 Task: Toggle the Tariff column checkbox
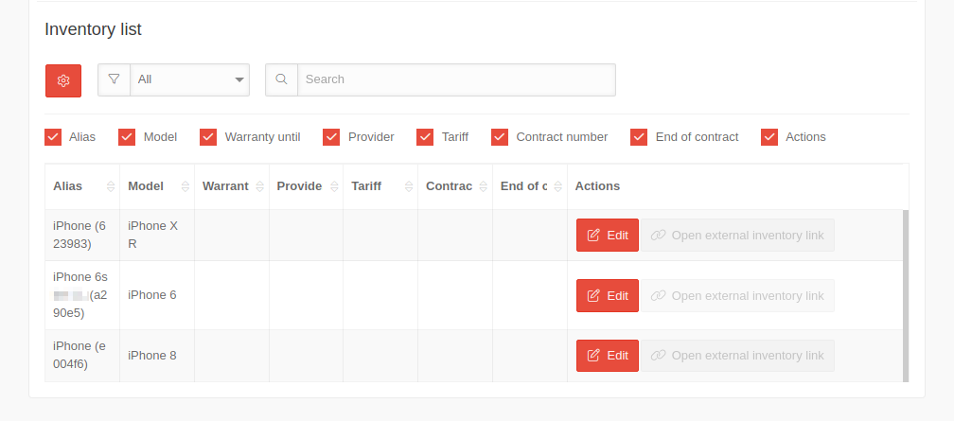(425, 137)
